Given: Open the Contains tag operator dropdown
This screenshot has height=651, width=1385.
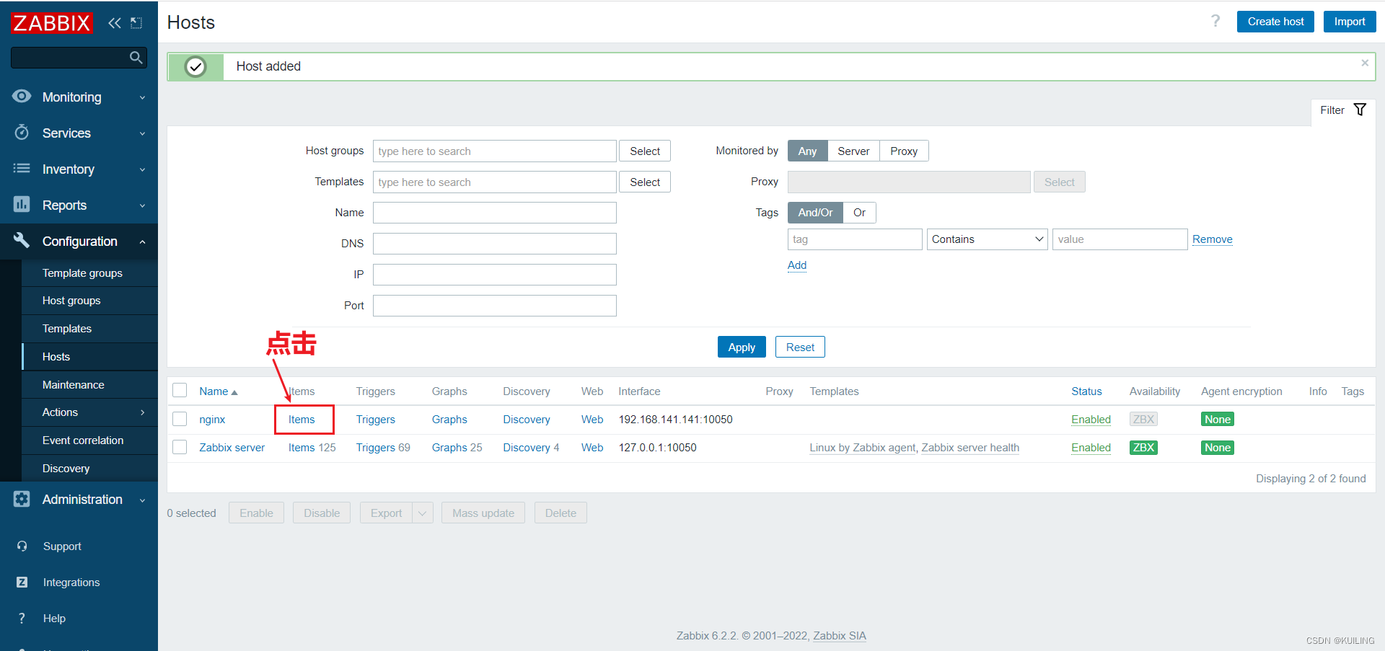Looking at the screenshot, I should point(987,239).
